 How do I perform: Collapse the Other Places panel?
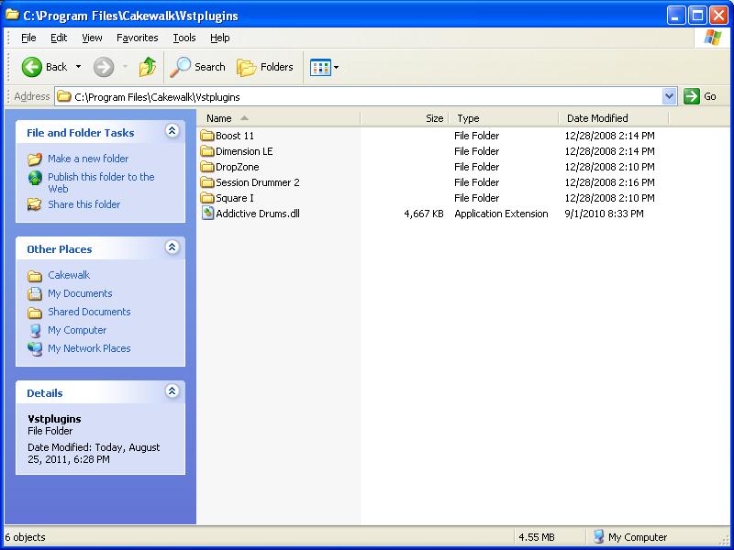tap(172, 248)
